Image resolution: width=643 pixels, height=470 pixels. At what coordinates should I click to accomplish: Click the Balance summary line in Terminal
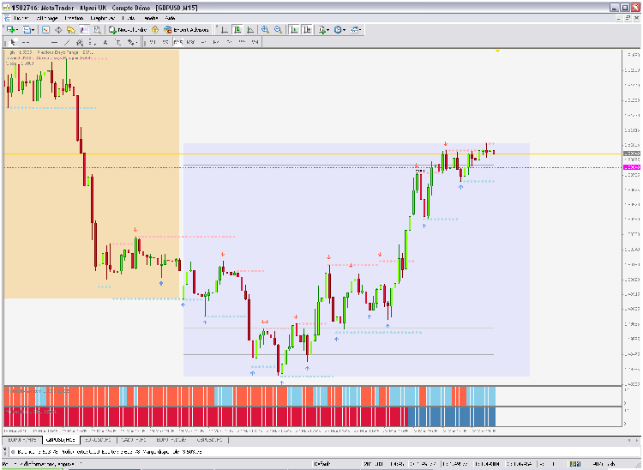click(110, 452)
